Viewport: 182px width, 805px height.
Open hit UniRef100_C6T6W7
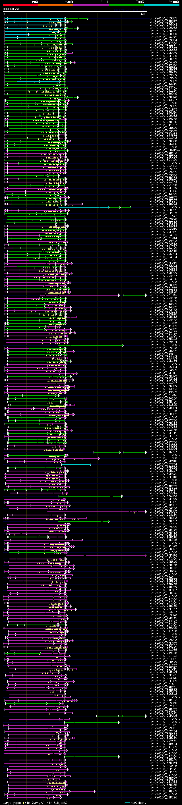click(163, 216)
